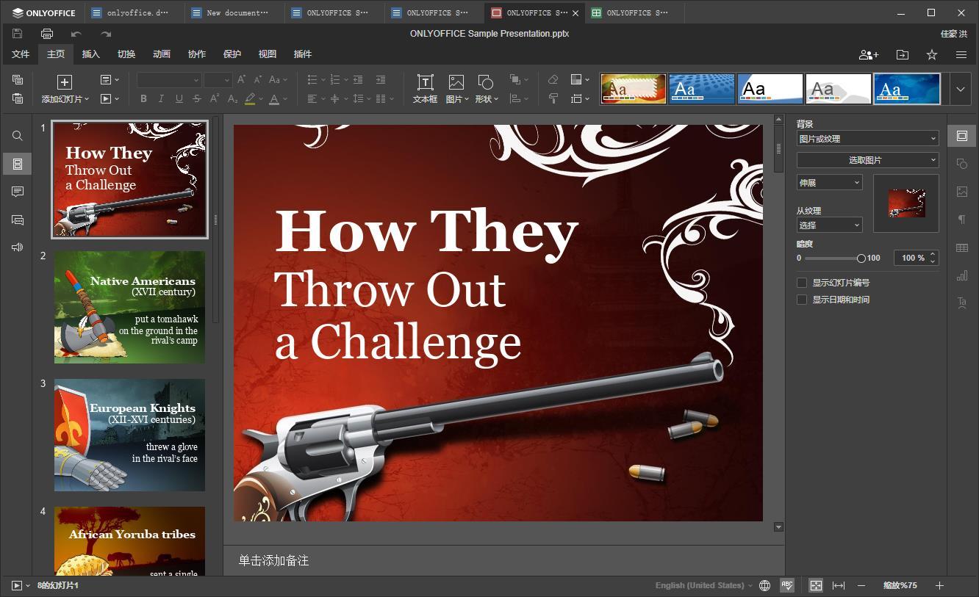979x597 pixels.
Task: Open the stretch mode dropdown
Action: click(829, 183)
